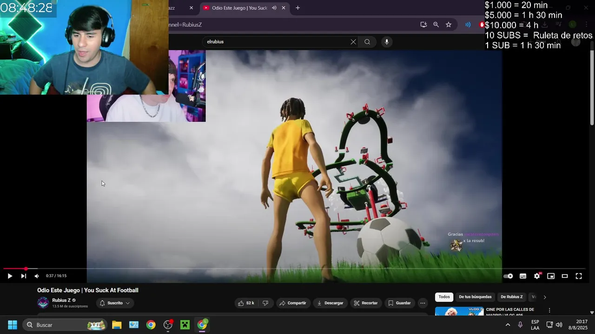Viewport: 595px width, 334px height.
Task: Go fullscreen on the video
Action: point(579,276)
